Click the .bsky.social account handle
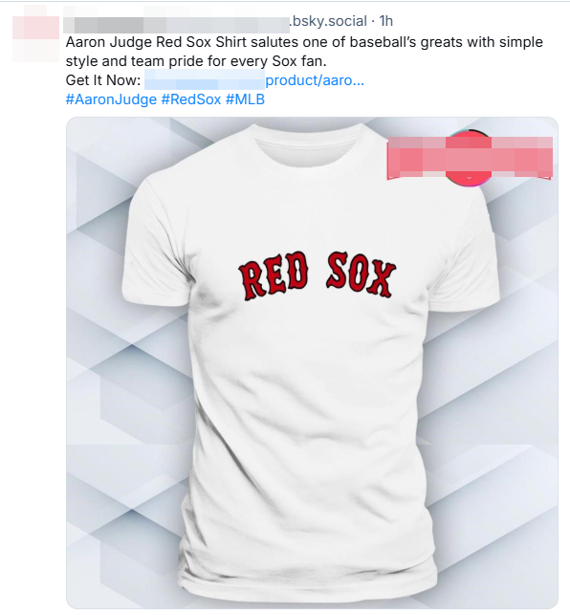Screen dimensions: 570x615 (328, 21)
